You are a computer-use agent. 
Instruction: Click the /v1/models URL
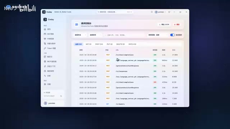120,104
